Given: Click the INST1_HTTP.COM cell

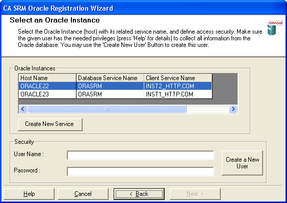Looking at the screenshot, I should (178, 94).
